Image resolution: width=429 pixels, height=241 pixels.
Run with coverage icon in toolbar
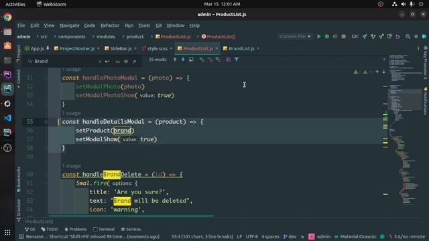[x=335, y=36]
